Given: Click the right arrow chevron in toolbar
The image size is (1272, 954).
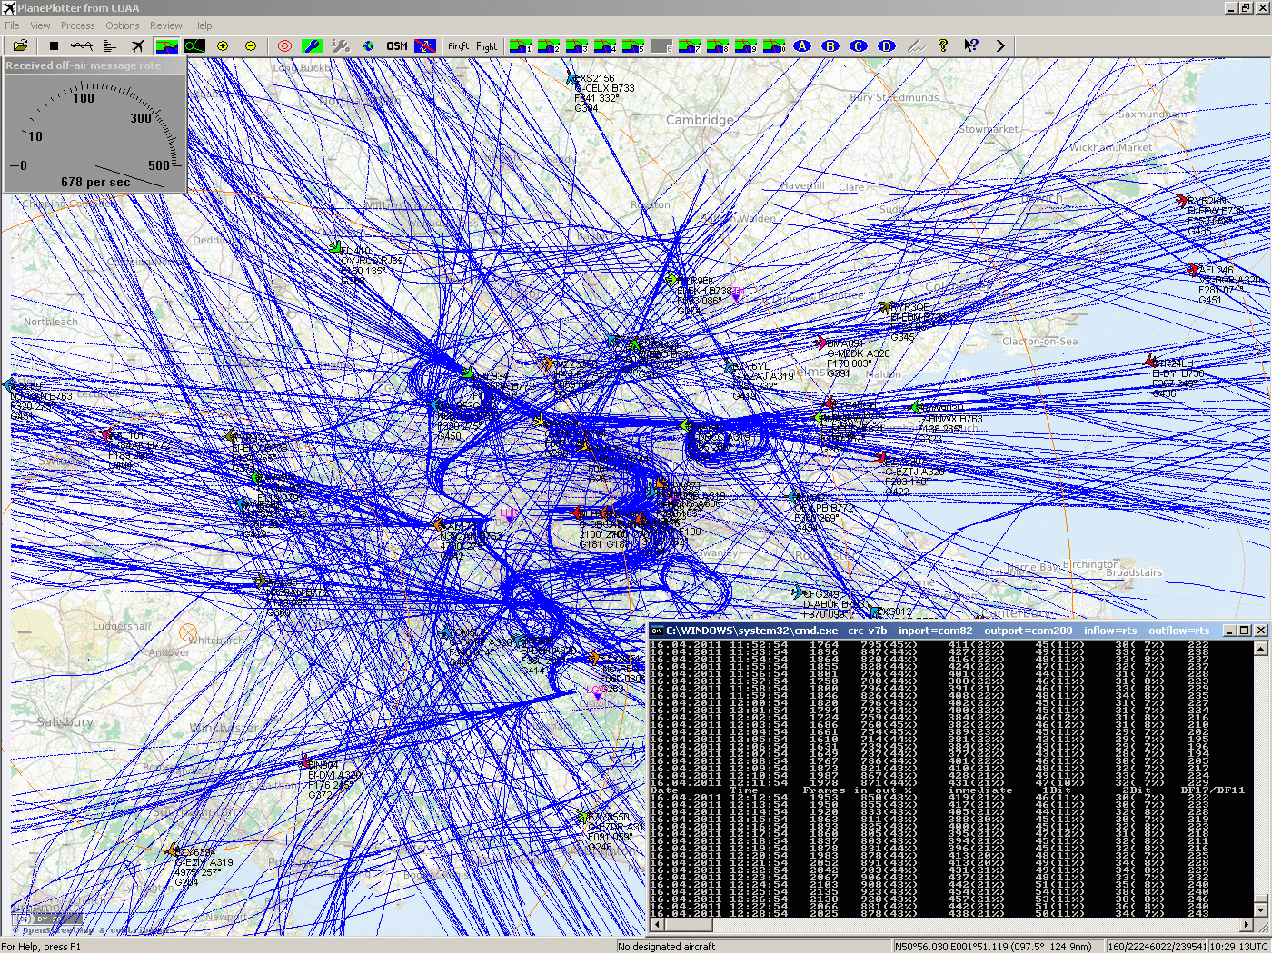Looking at the screenshot, I should (x=1000, y=45).
